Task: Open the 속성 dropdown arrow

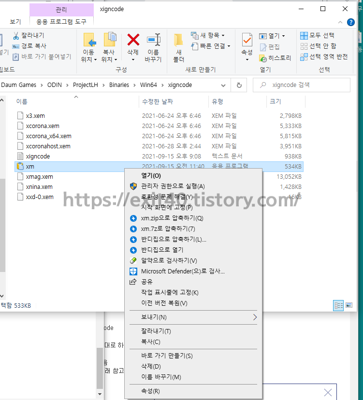Action: [x=247, y=60]
